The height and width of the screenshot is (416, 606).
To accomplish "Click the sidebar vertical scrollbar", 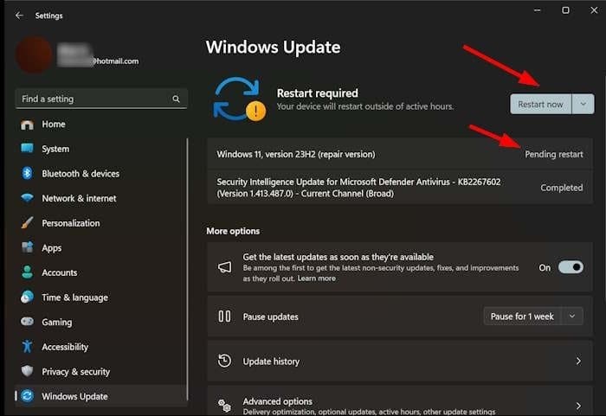I will pos(188,269).
